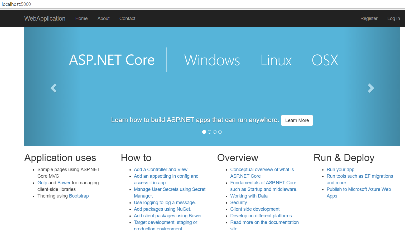This screenshot has width=405, height=230.
Task: Open the Bootstrap theming link
Action: (x=79, y=196)
